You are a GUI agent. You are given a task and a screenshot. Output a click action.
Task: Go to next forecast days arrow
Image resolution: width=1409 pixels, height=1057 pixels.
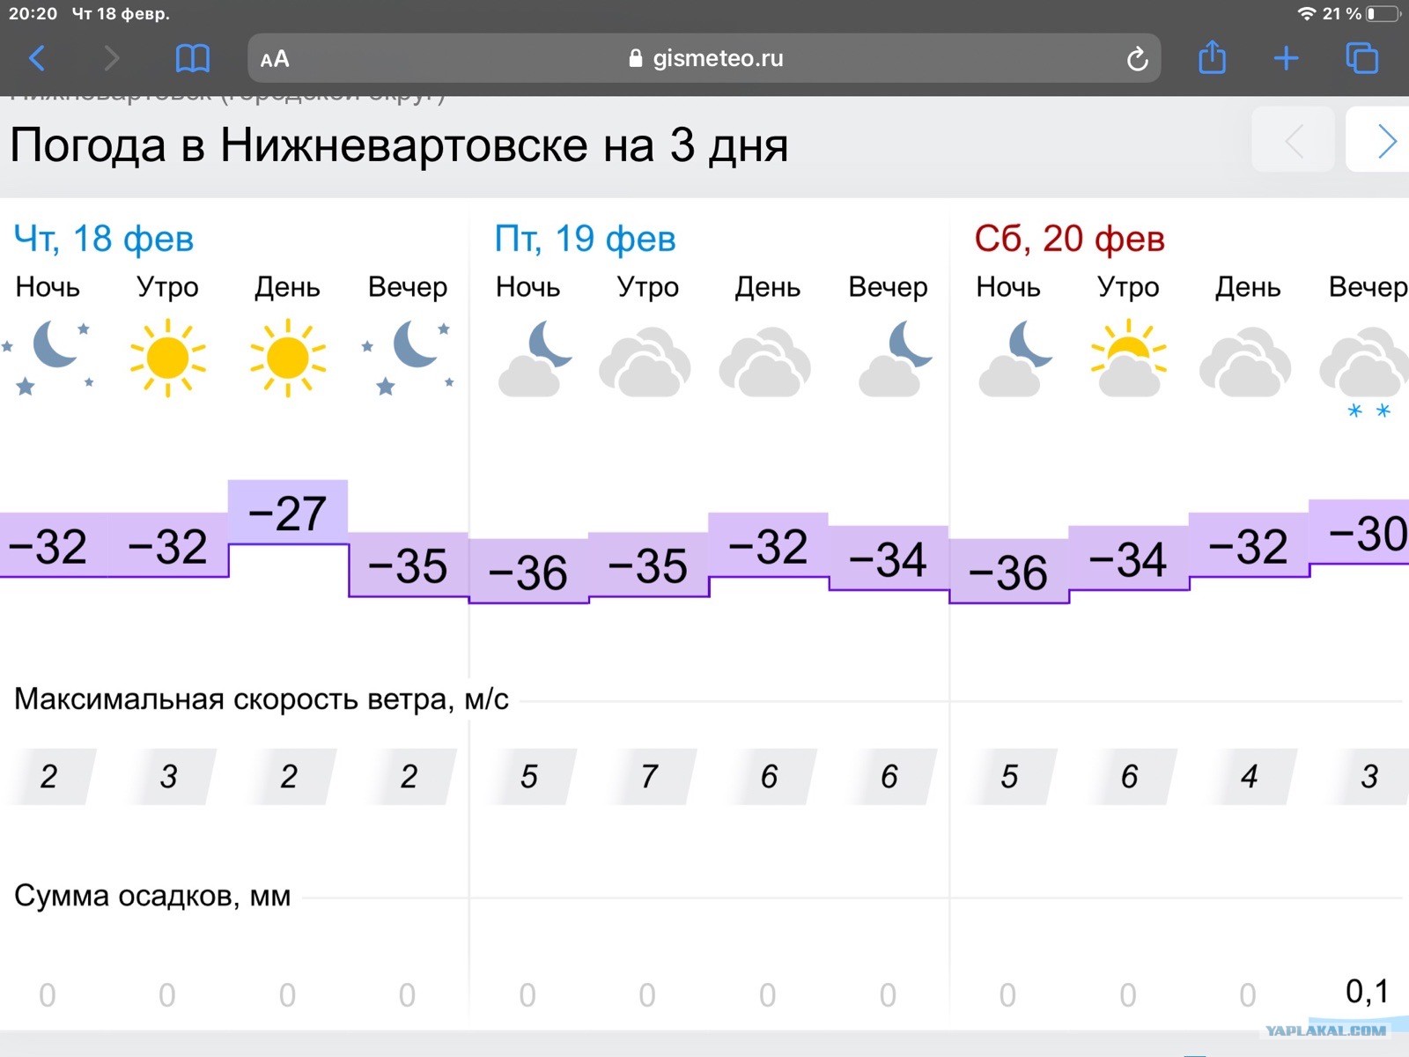[1379, 140]
